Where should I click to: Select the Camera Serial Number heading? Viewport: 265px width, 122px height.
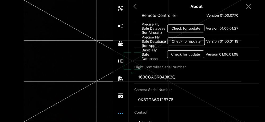pyautogui.click(x=153, y=90)
